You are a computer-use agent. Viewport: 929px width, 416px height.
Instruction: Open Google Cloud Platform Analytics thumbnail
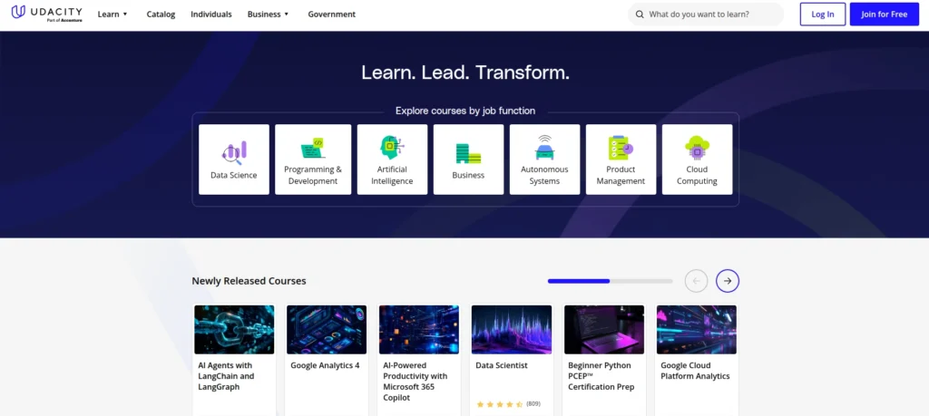[x=696, y=330]
